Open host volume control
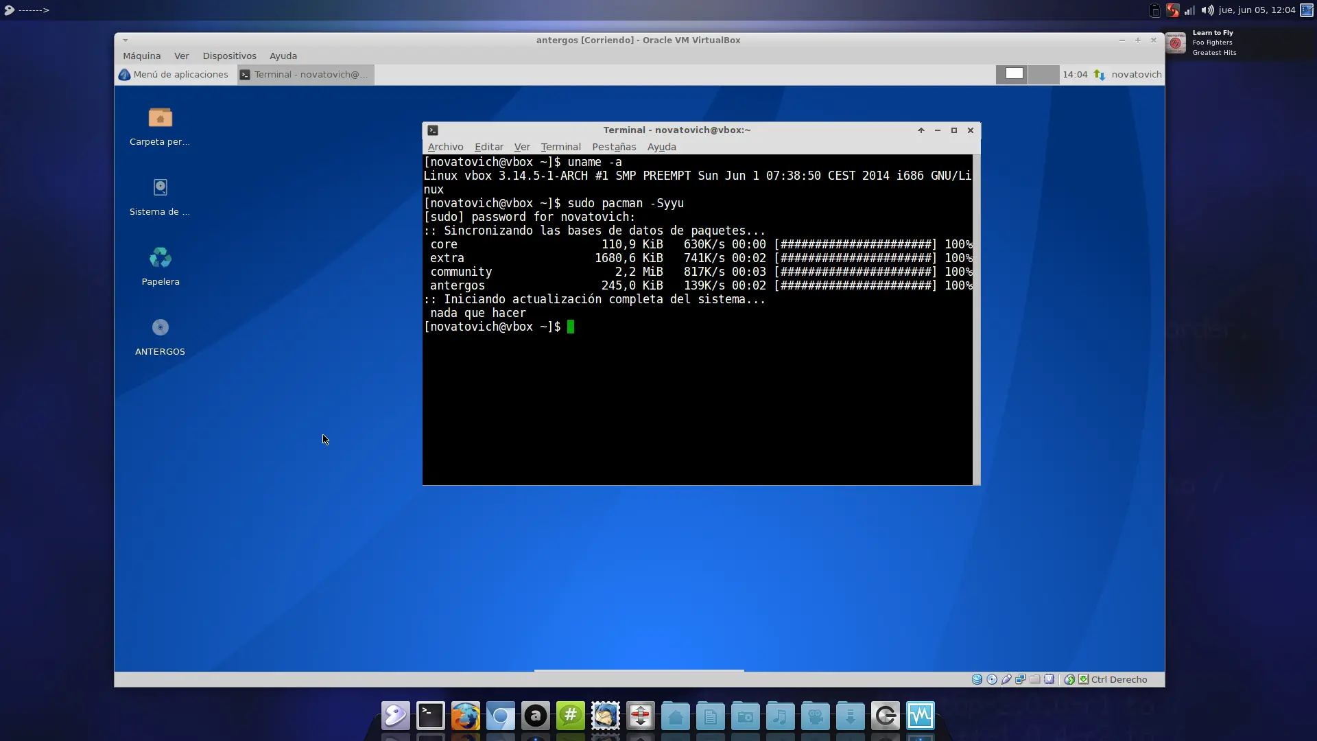The width and height of the screenshot is (1317, 741). (x=1208, y=10)
